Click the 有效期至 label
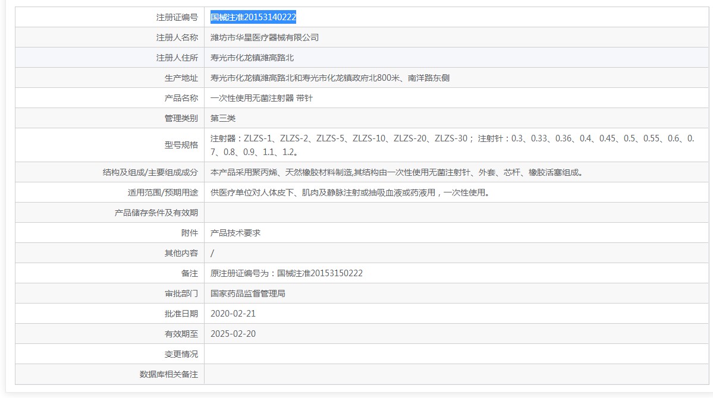Viewport: 713px width, 398px height. pyautogui.click(x=181, y=334)
